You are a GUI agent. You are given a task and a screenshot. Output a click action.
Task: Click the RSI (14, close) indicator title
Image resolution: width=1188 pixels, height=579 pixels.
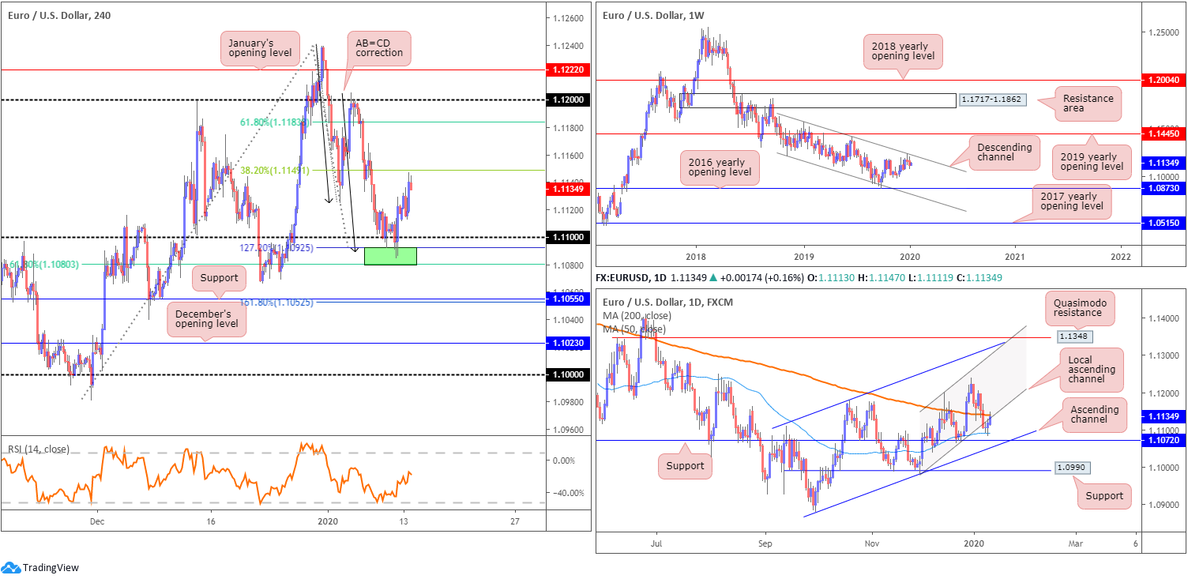coord(39,449)
